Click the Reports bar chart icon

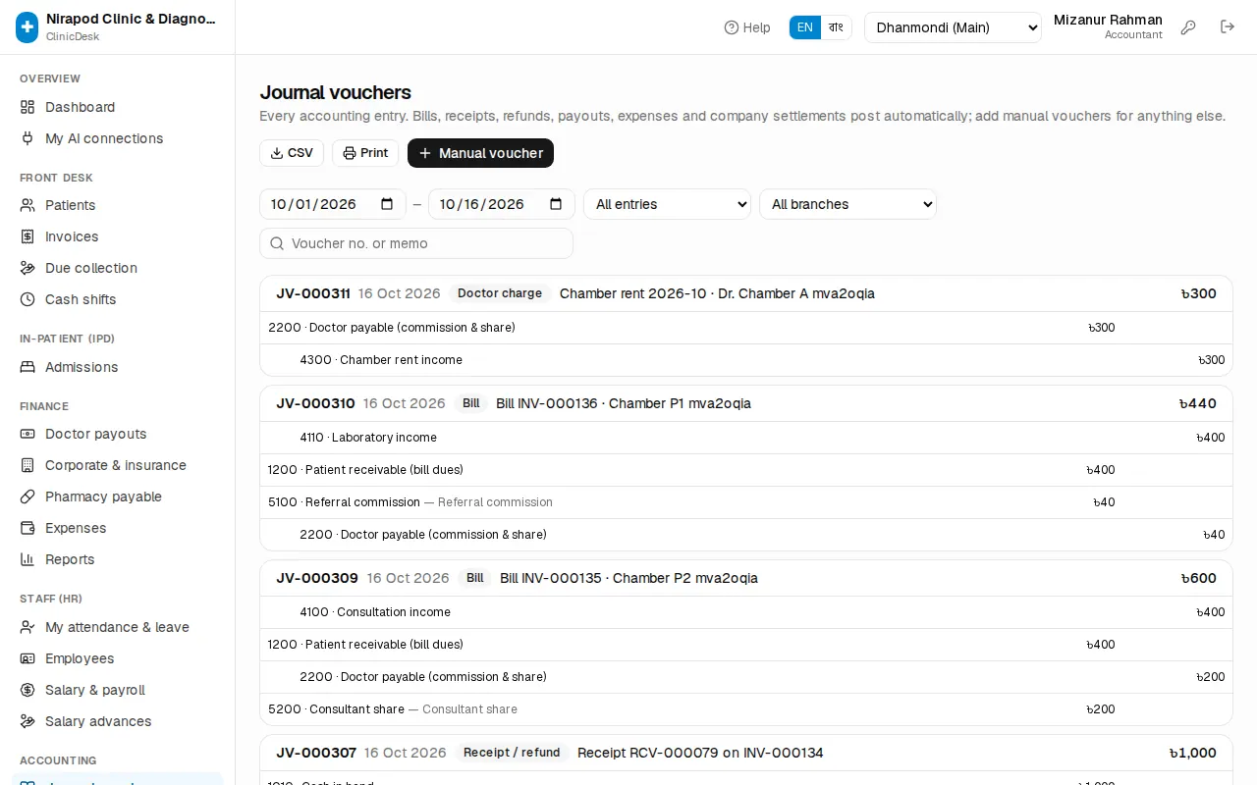pyautogui.click(x=27, y=559)
